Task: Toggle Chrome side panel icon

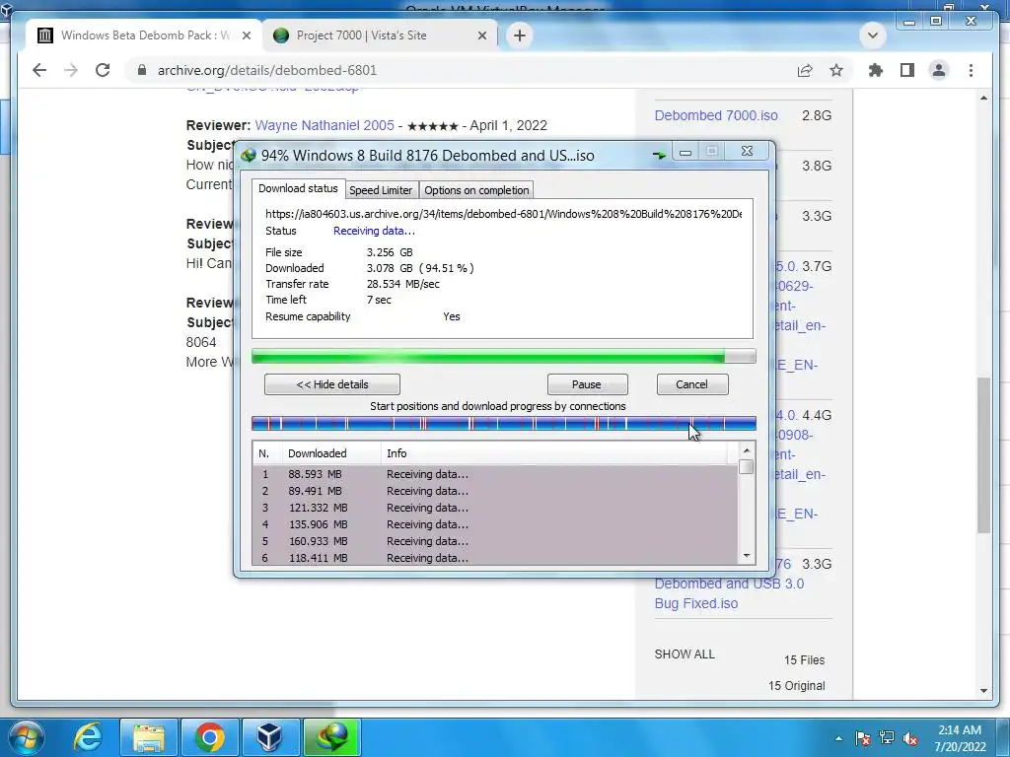Action: [x=907, y=70]
